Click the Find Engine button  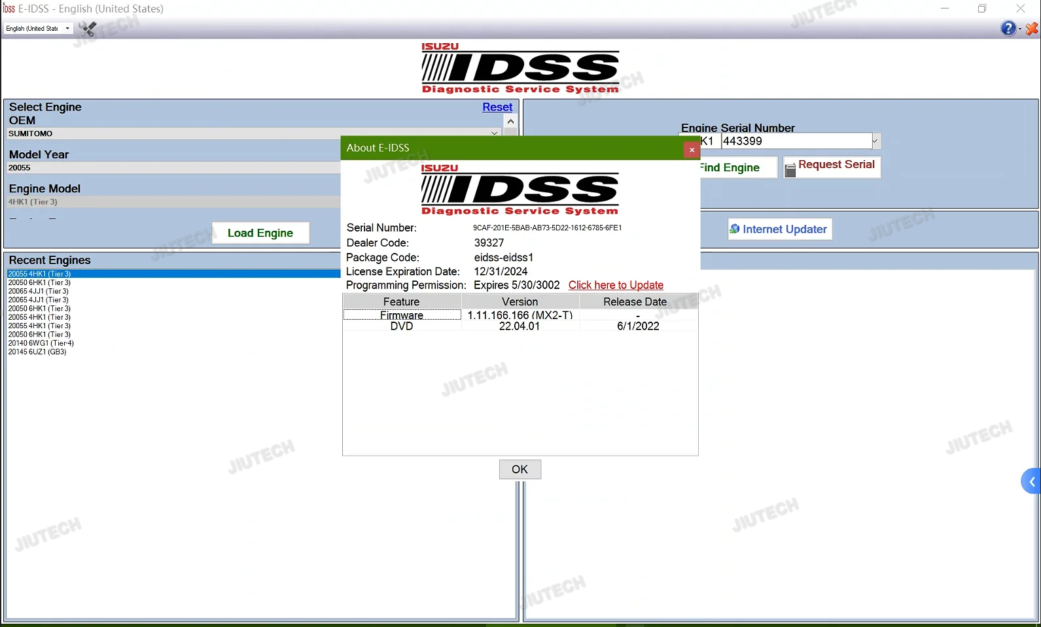pyautogui.click(x=737, y=167)
